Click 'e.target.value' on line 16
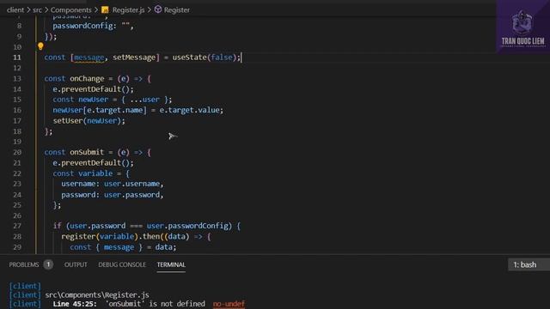Image resolution: width=550 pixels, height=309 pixels. pos(189,110)
